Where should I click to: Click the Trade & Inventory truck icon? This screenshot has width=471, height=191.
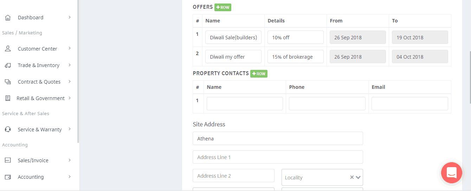click(x=8, y=65)
